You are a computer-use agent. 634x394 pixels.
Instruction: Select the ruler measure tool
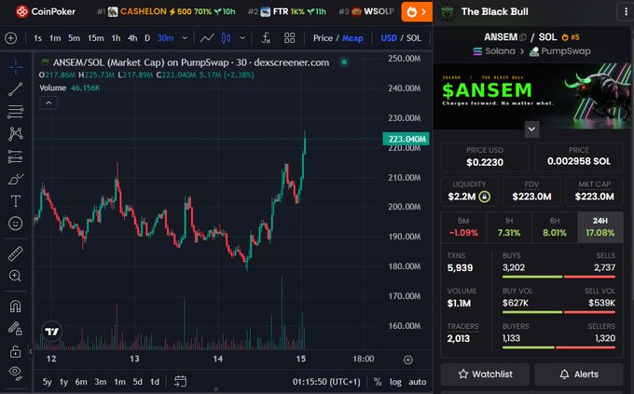pos(15,253)
